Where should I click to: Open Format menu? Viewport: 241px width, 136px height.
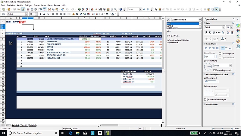pos(36,5)
